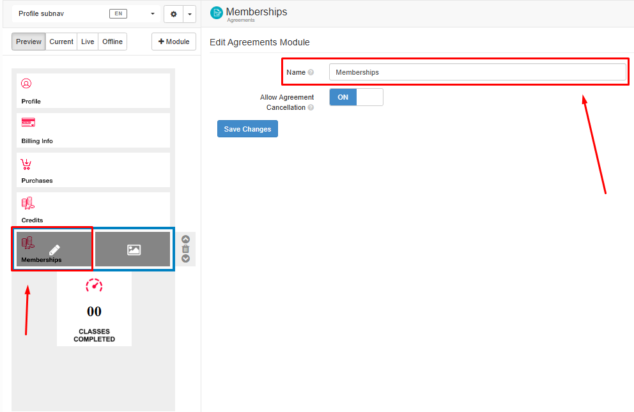The width and height of the screenshot is (634, 412).
Task: Click the Allow Agreement Cancellation help icon
Action: point(311,108)
